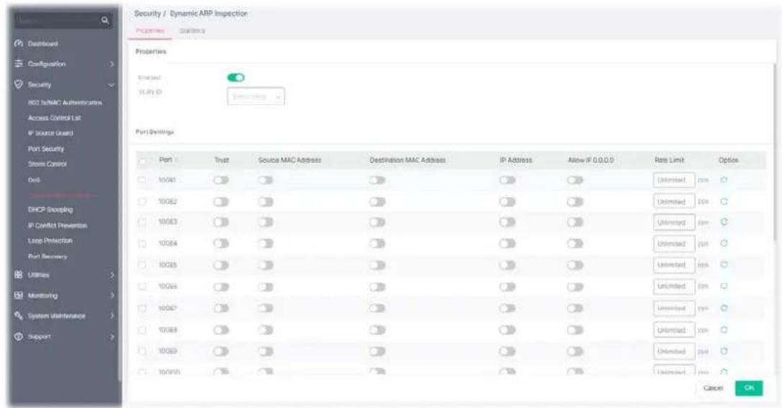The width and height of the screenshot is (782, 408).
Task: Click the reset option icon for 10GE6
Action: (724, 286)
